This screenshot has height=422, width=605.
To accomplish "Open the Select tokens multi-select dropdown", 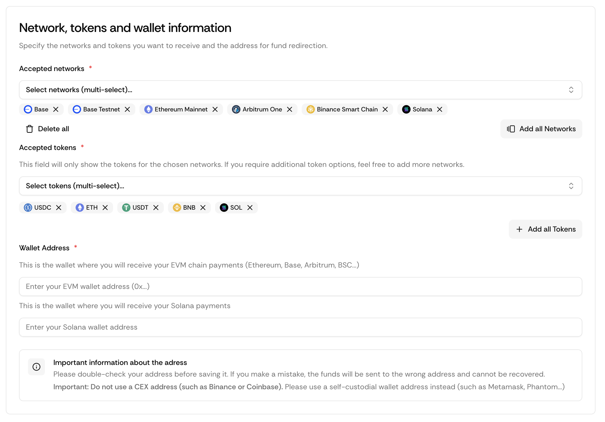I will tap(300, 186).
